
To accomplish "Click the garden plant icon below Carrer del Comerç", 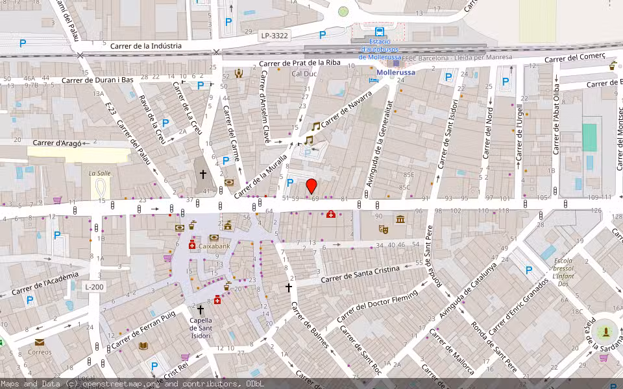I will [x=613, y=65].
